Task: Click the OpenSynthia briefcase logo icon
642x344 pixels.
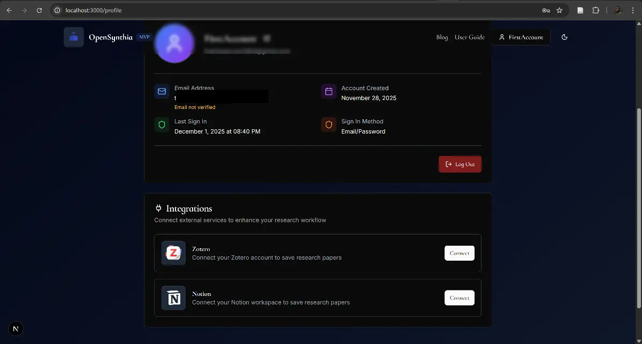Action: click(73, 37)
